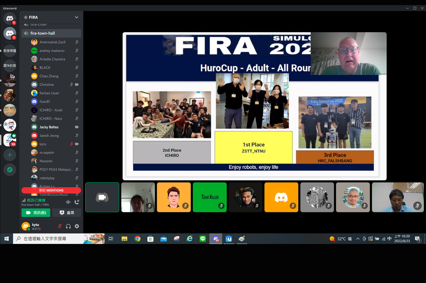
Task: Open LINE app from taskbar
Action: (x=203, y=238)
